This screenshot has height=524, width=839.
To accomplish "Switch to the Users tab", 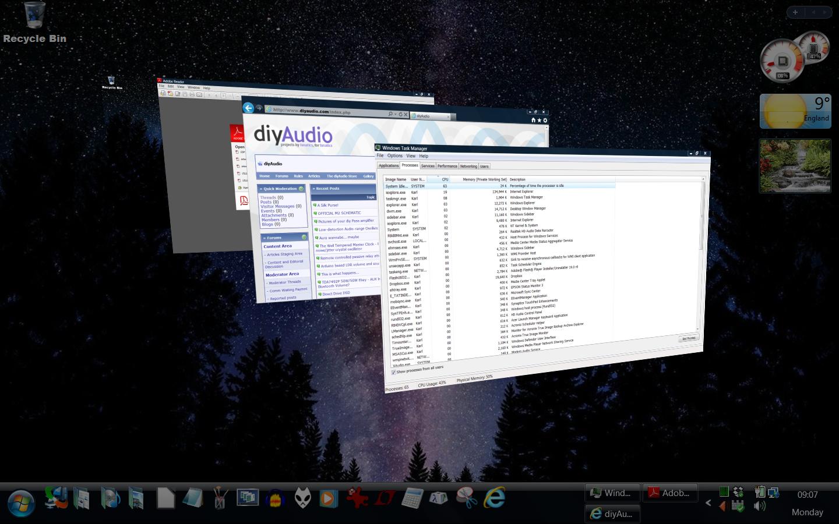I will pos(484,166).
